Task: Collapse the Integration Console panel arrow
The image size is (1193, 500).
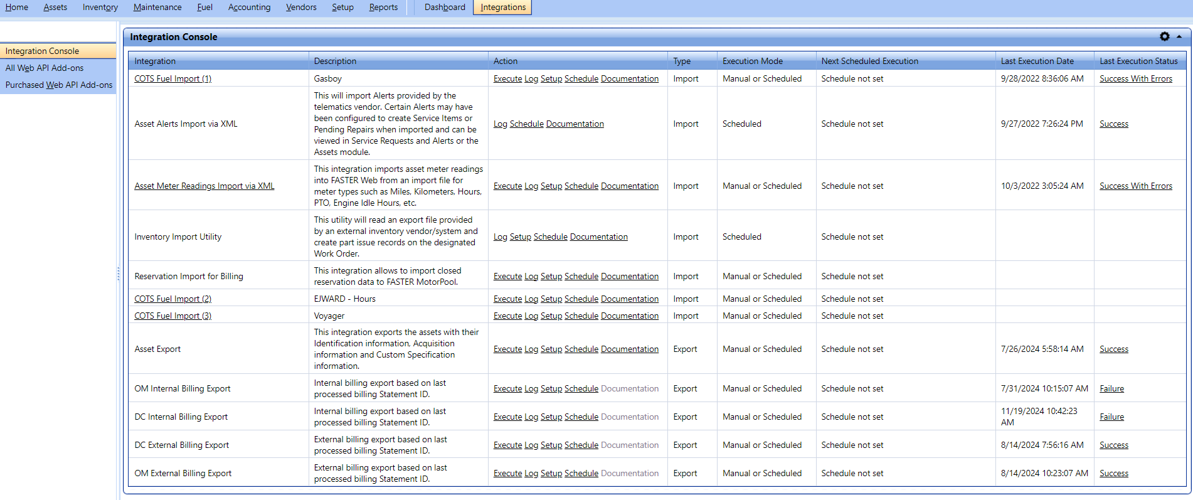Action: point(1179,36)
